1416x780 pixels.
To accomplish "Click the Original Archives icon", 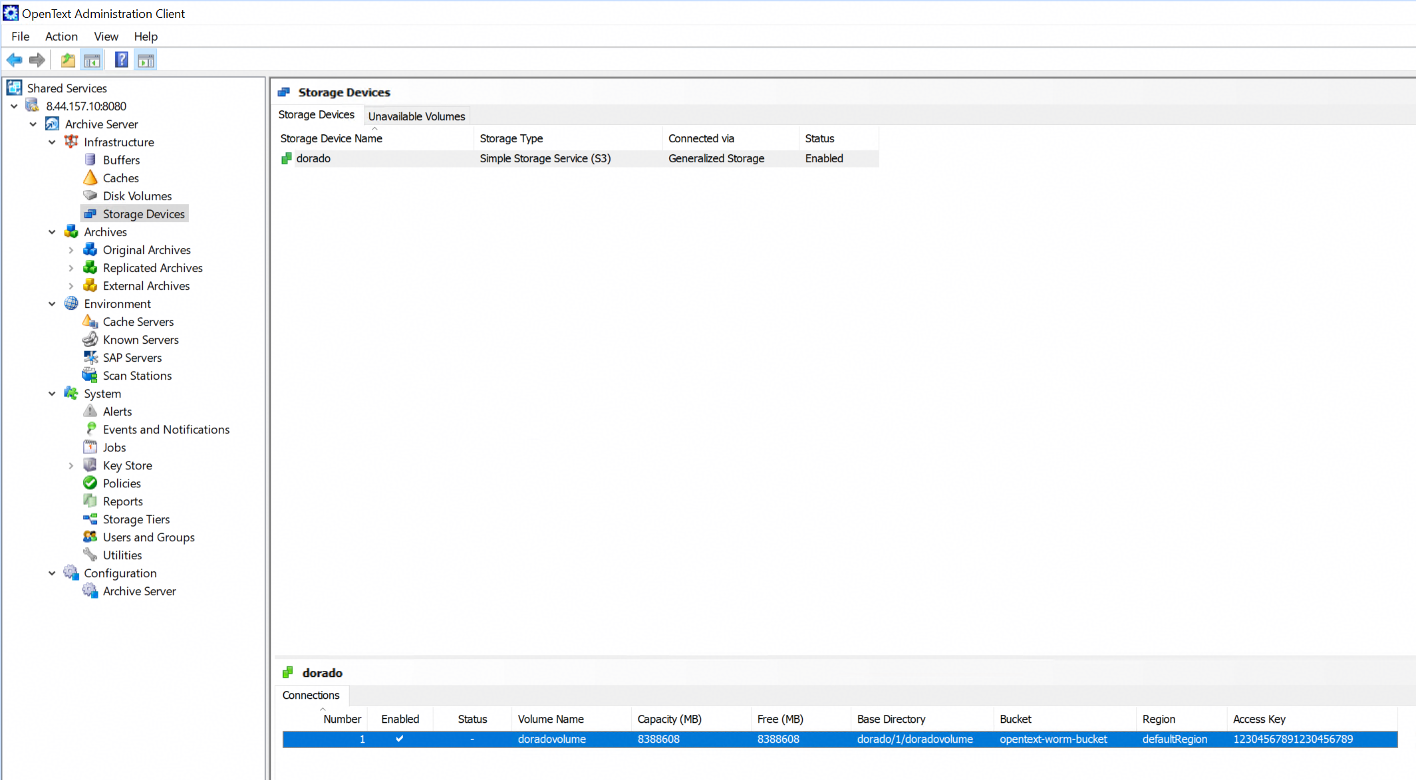I will pyautogui.click(x=90, y=249).
